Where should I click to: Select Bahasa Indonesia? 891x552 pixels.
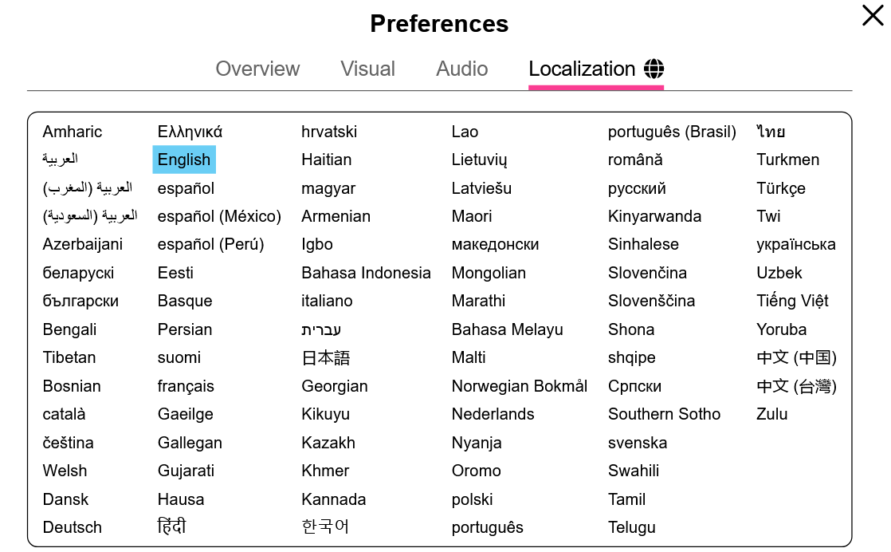pos(366,273)
